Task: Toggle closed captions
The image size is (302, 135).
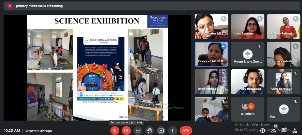Action: pos(138,130)
